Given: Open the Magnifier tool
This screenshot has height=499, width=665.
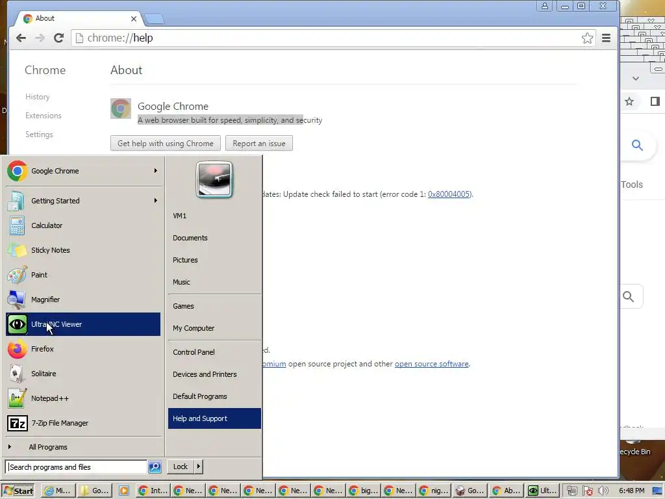Looking at the screenshot, I should coord(82,300).
